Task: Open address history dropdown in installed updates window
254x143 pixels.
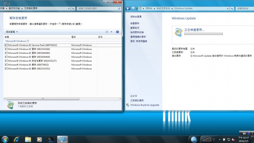Action: (x=69, y=8)
